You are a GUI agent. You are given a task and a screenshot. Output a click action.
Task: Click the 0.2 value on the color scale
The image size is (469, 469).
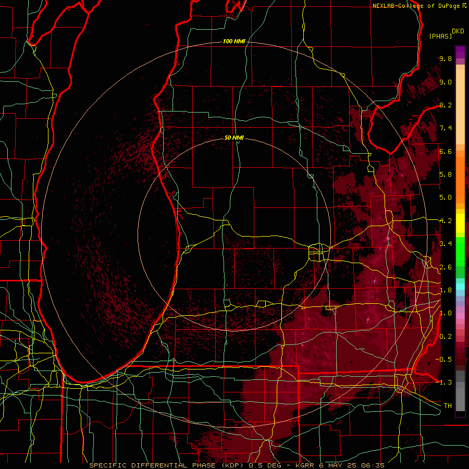(446, 336)
